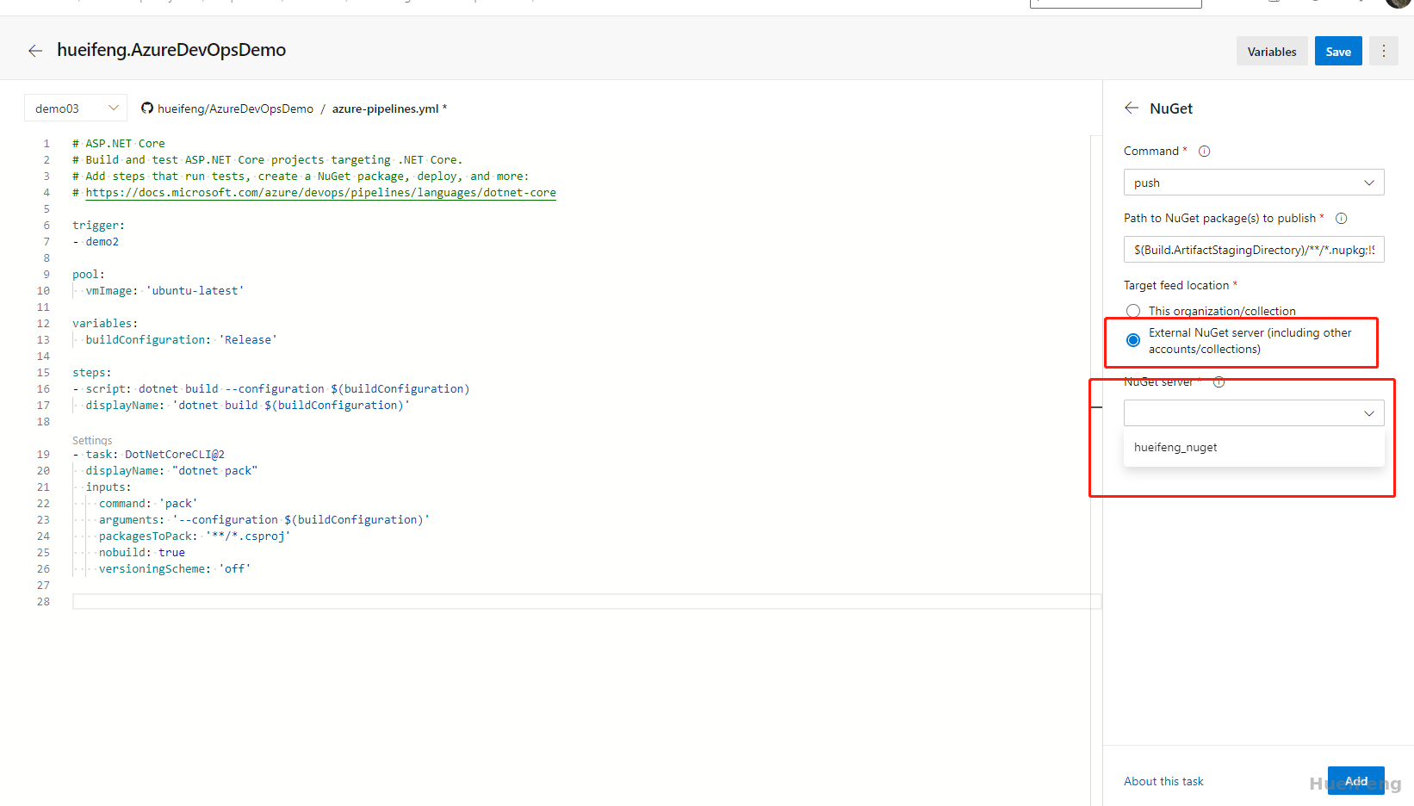
Task: Click the hueifeng.AzureDevOpsDemo page title
Action: pyautogui.click(x=171, y=50)
